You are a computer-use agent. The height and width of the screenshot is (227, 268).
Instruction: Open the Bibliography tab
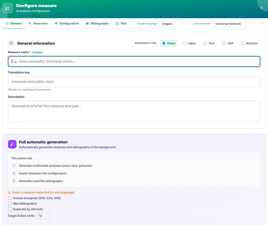coord(97,23)
